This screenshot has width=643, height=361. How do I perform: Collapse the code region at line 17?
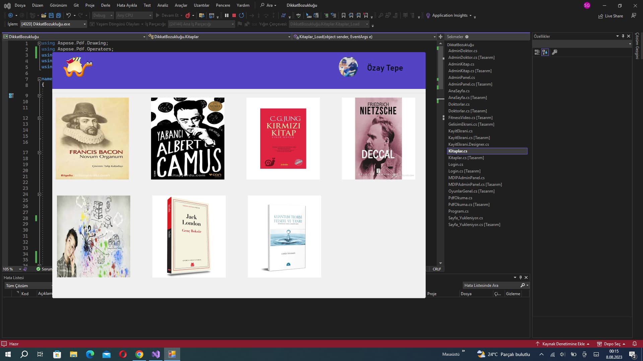(x=39, y=152)
